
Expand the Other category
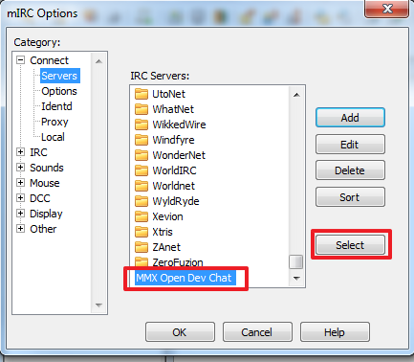coord(21,229)
